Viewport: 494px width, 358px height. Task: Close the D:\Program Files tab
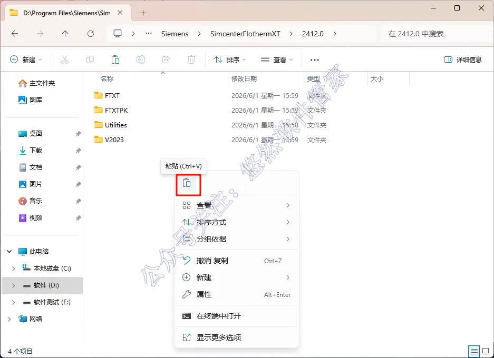pyautogui.click(x=120, y=13)
